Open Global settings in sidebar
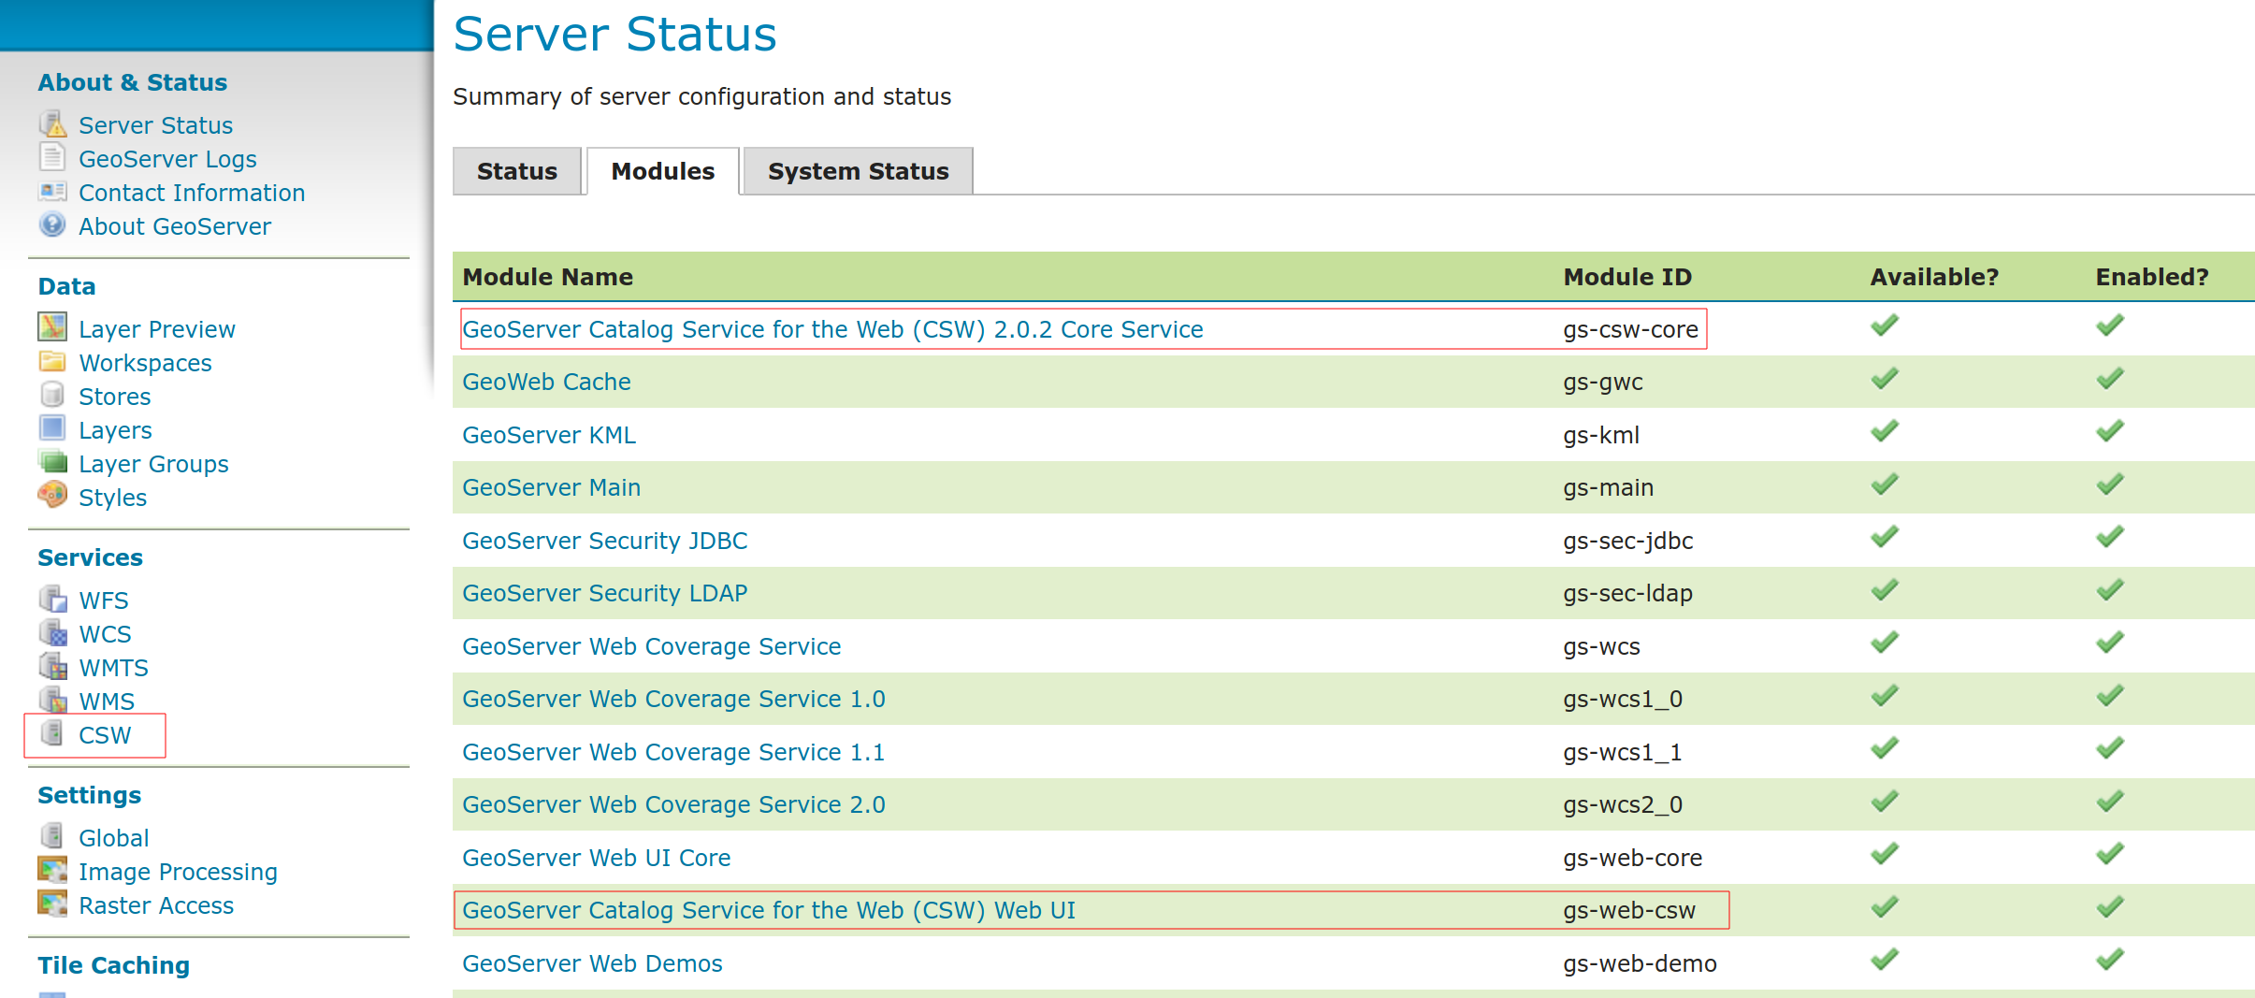The image size is (2255, 998). click(x=113, y=838)
